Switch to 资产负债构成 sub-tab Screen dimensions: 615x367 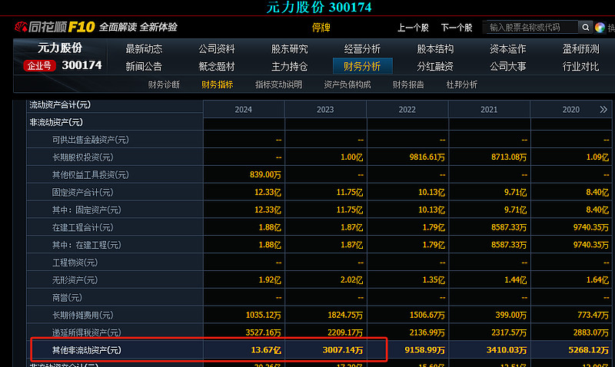(x=347, y=84)
